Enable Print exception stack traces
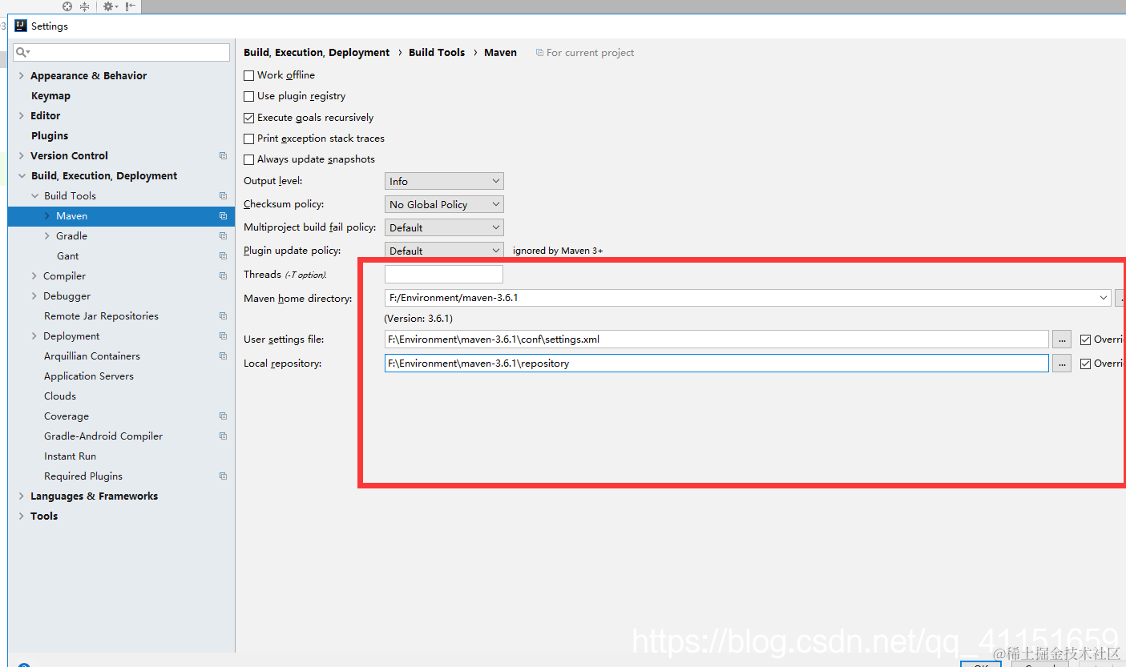The height and width of the screenshot is (667, 1126). click(x=249, y=139)
